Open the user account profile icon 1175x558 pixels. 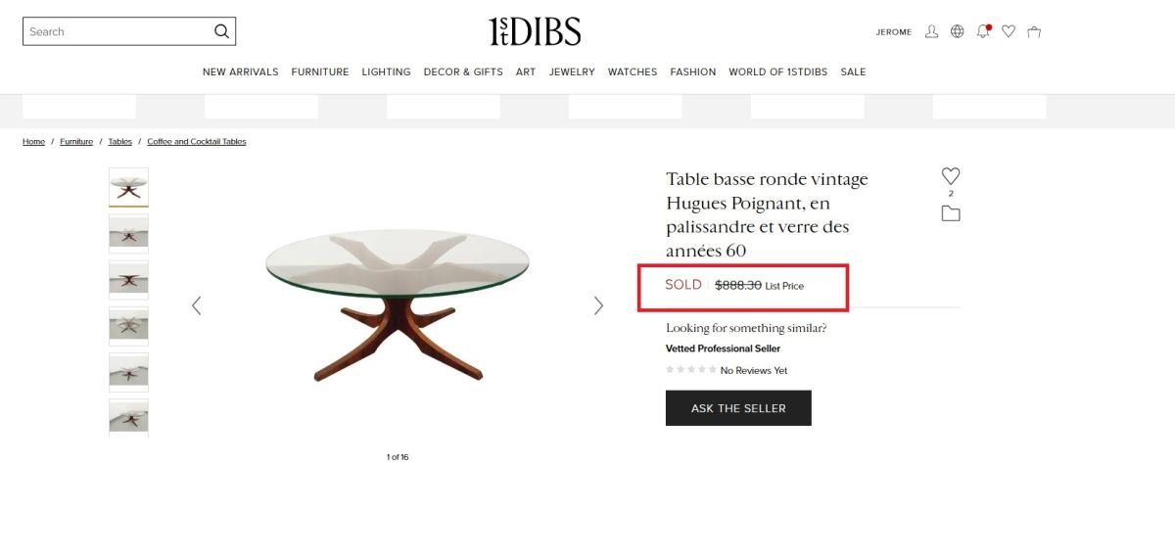[931, 31]
